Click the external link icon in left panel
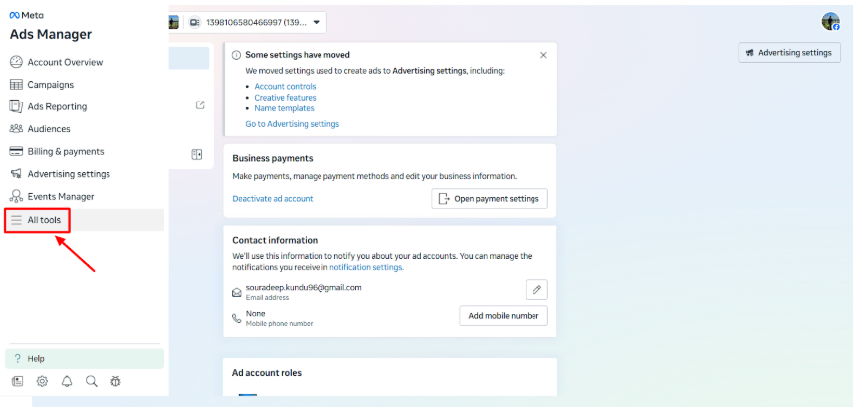853x407 pixels. [x=200, y=105]
